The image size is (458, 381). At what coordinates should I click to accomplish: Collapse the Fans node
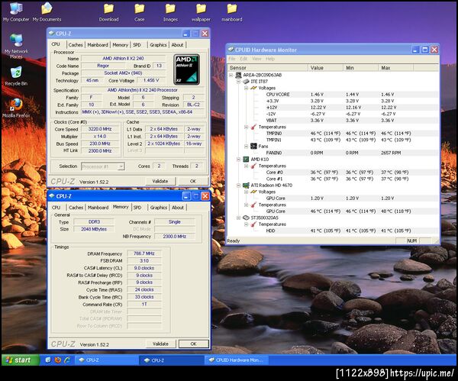tap(246, 147)
